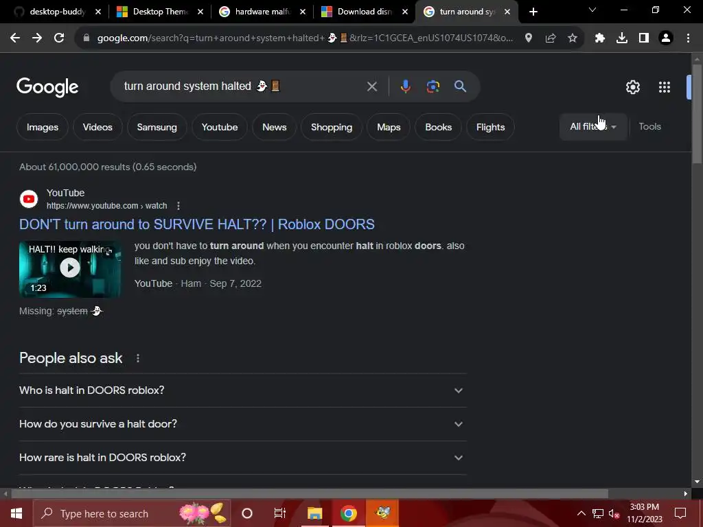Filter results by News

[x=275, y=127]
